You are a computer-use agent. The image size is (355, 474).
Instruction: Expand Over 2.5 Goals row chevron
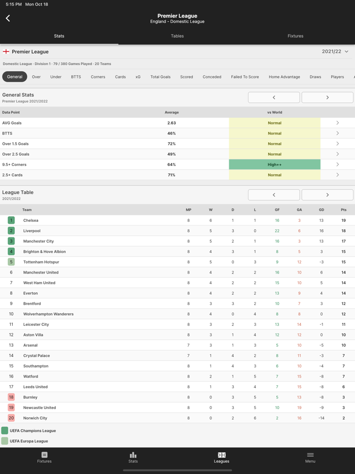point(337,154)
